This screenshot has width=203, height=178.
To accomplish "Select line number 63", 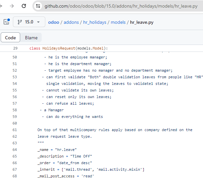I will tap(15, 143).
